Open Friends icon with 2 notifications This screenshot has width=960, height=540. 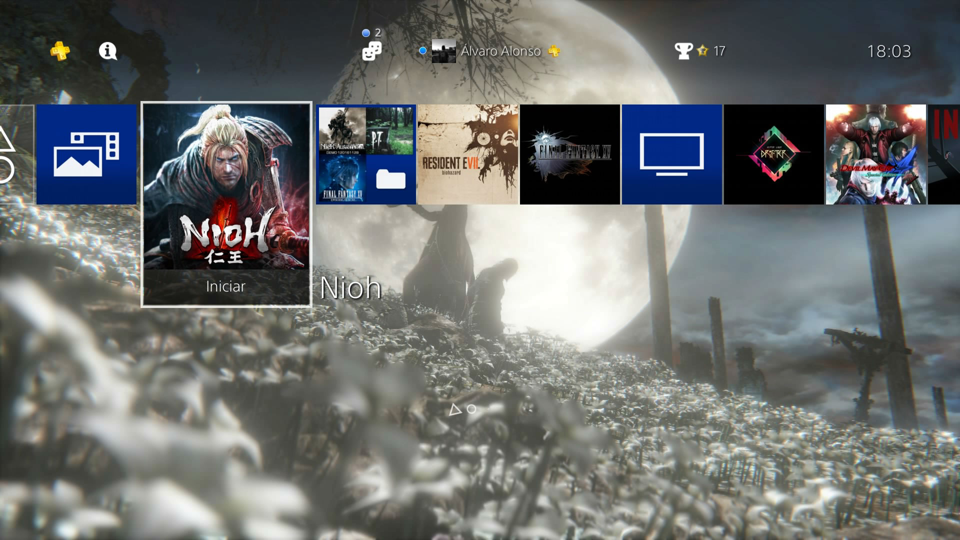coord(372,51)
